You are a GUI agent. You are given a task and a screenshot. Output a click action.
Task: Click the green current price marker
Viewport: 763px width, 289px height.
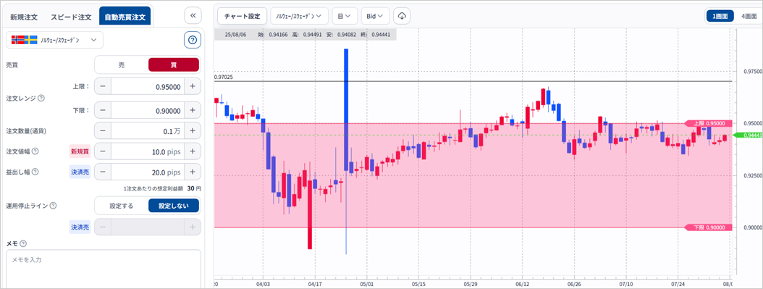pos(747,135)
